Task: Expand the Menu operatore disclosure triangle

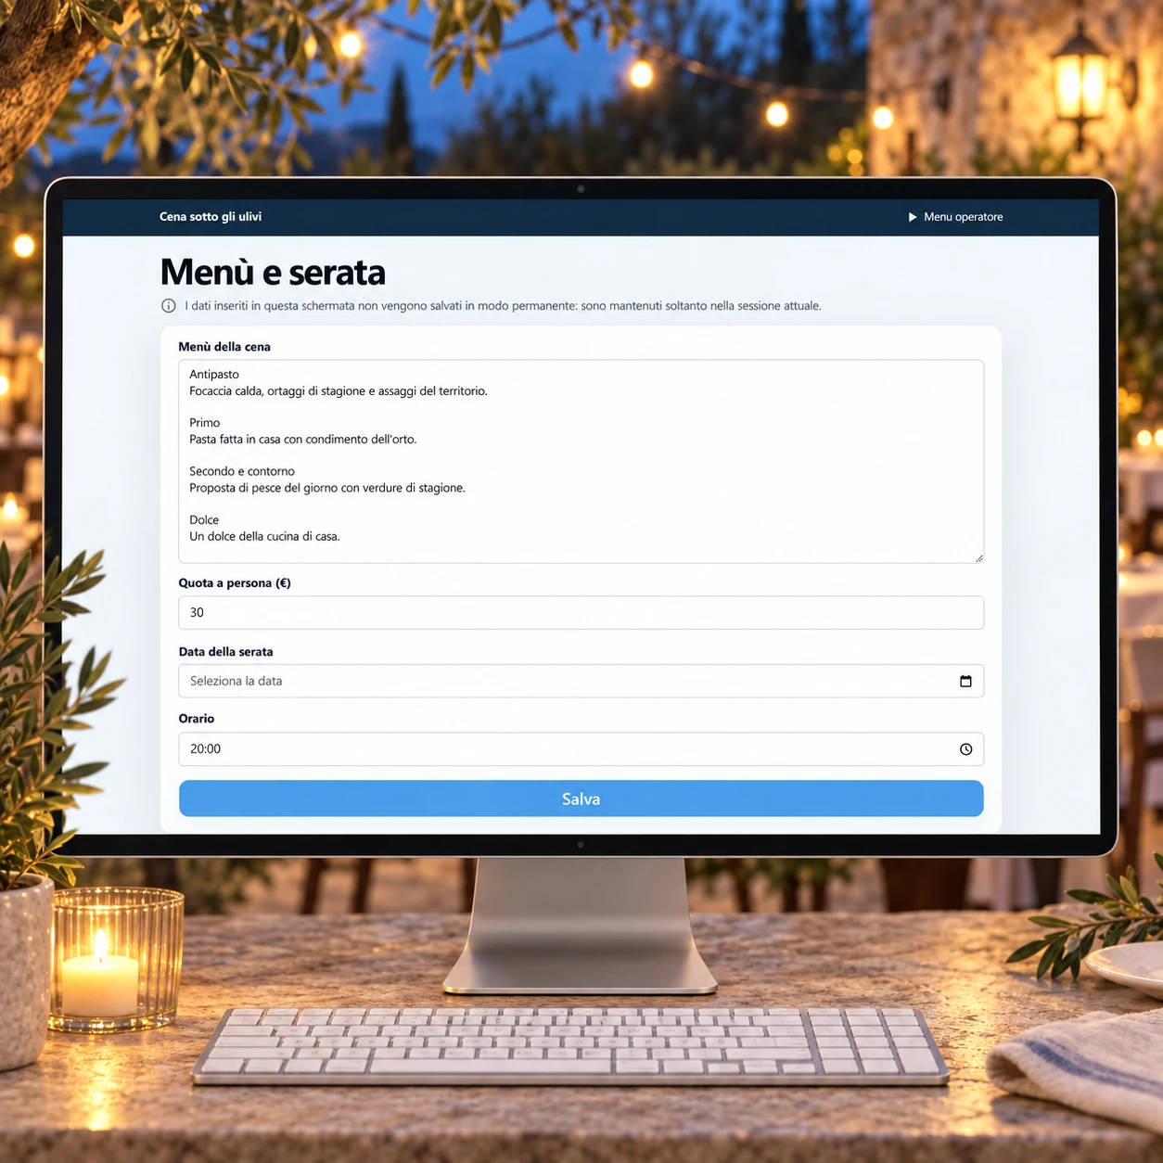Action: pos(913,217)
